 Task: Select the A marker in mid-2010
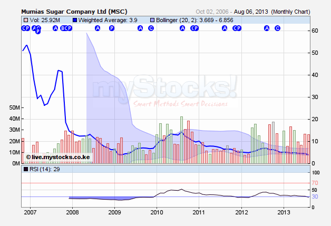pyautogui.click(x=182, y=28)
